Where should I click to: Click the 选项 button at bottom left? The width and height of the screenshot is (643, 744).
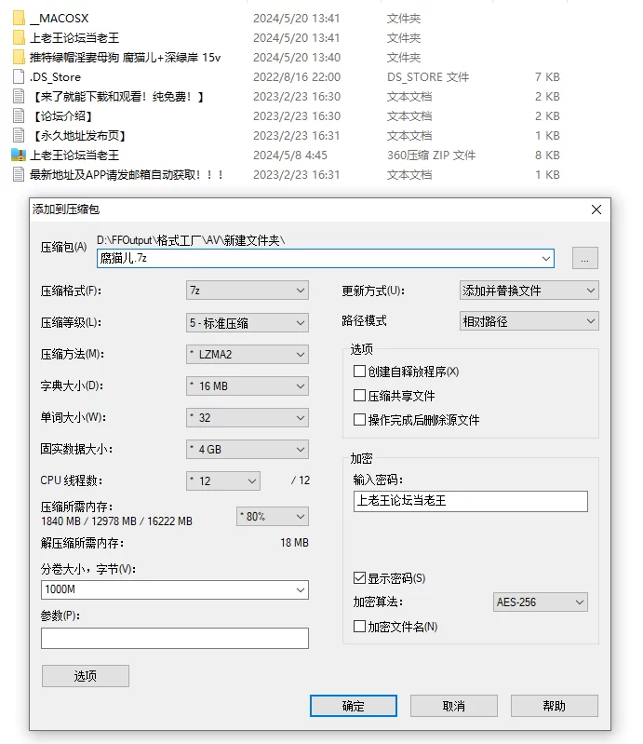[x=86, y=676]
